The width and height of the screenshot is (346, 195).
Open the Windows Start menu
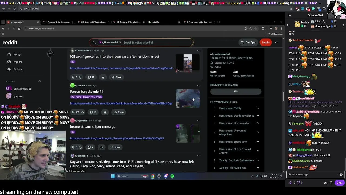(113, 176)
